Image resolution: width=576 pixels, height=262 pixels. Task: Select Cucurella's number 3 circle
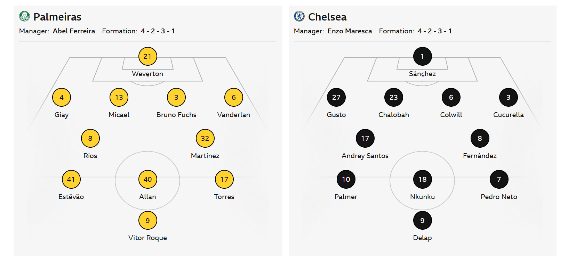[508, 97]
